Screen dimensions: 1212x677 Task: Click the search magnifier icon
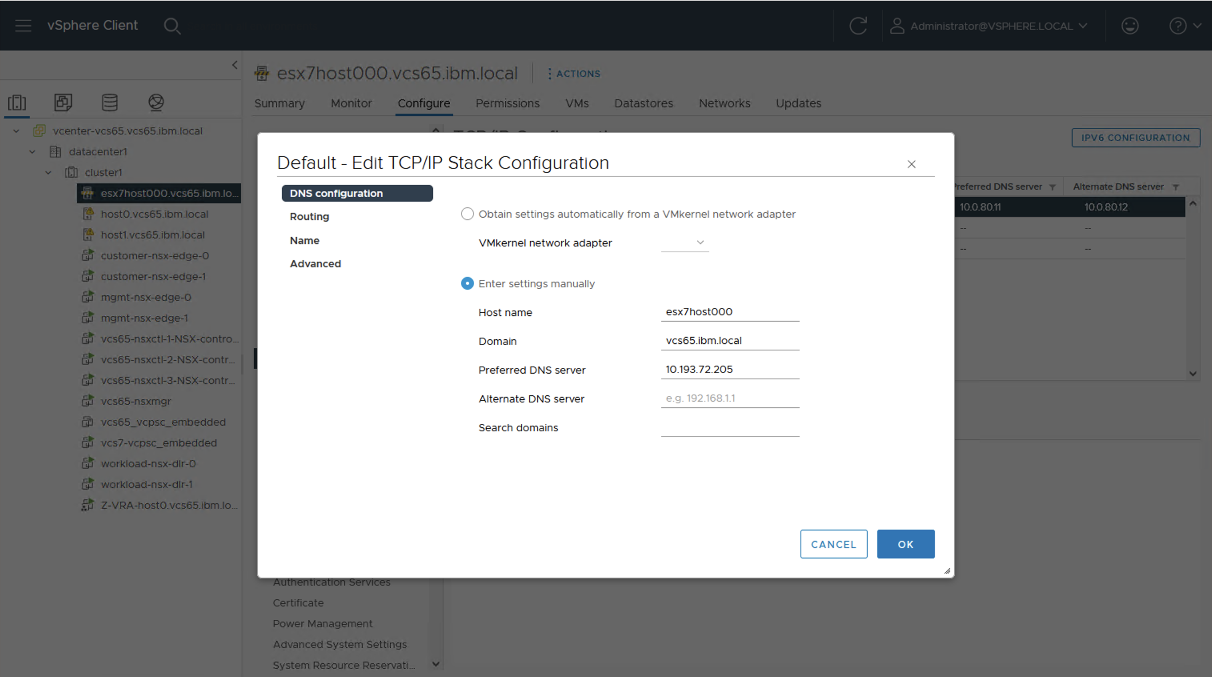pyautogui.click(x=172, y=26)
